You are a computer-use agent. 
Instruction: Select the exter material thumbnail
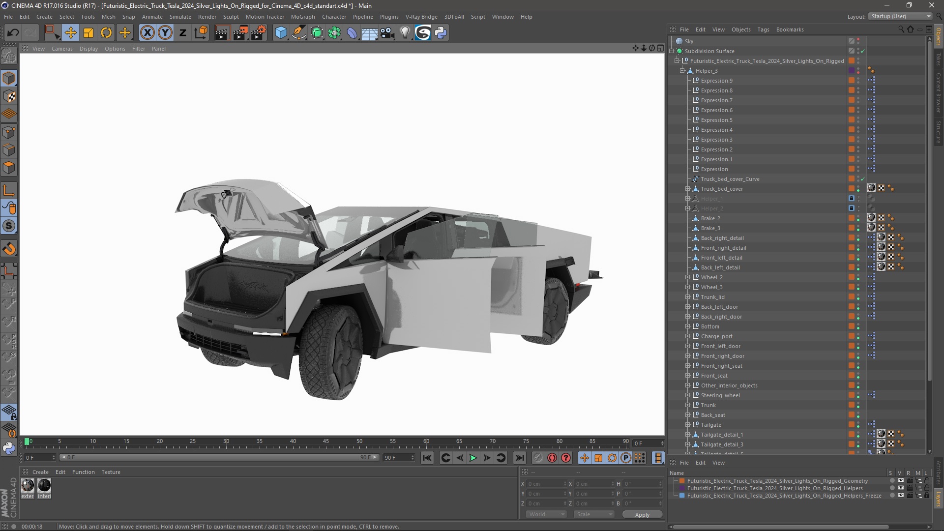coord(28,486)
